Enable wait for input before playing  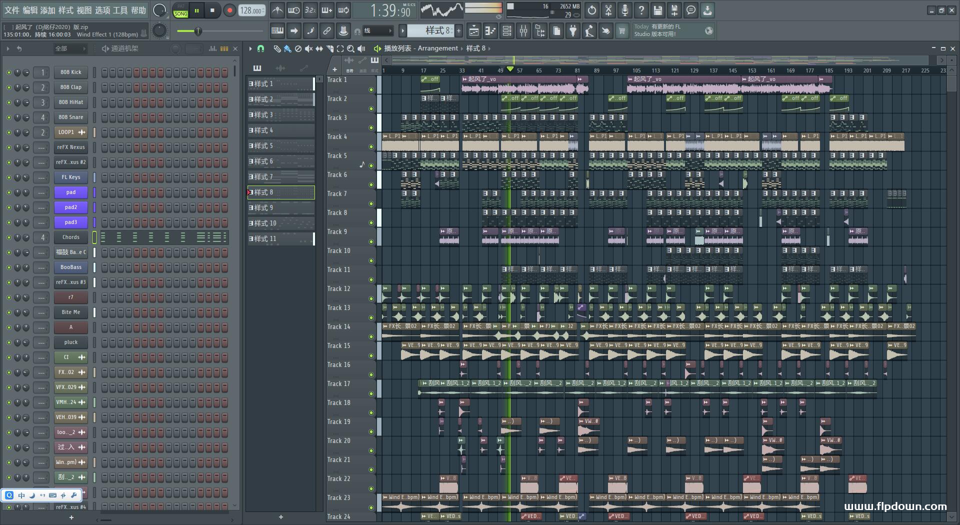tap(294, 10)
